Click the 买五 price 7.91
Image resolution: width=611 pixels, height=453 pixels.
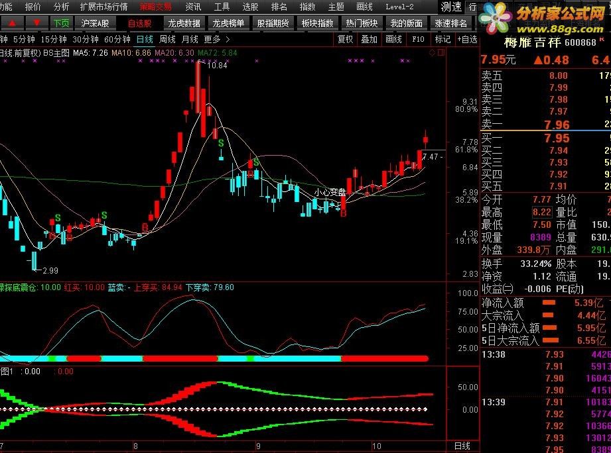tap(559, 186)
